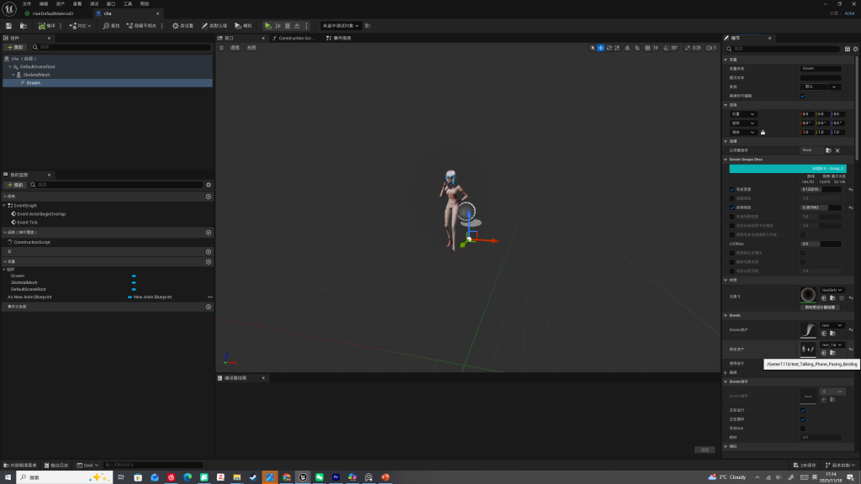861x484 pixels.
Task: Click the Perspective (透视) viewport button
Action: 235,48
